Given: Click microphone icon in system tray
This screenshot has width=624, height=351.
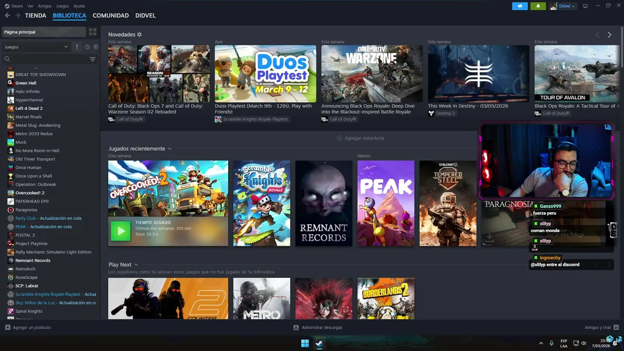Looking at the screenshot, I should click(551, 343).
